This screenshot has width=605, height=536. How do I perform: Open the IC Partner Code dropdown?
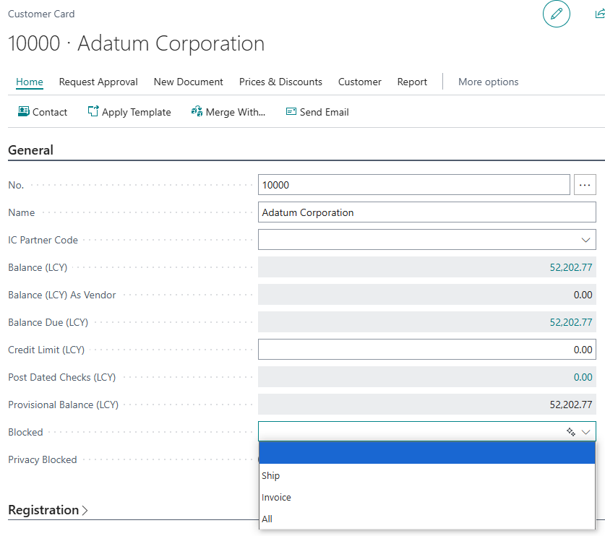(585, 240)
